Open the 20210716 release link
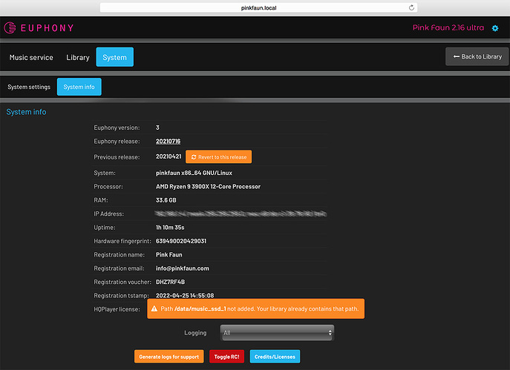510x370 pixels. pos(169,142)
